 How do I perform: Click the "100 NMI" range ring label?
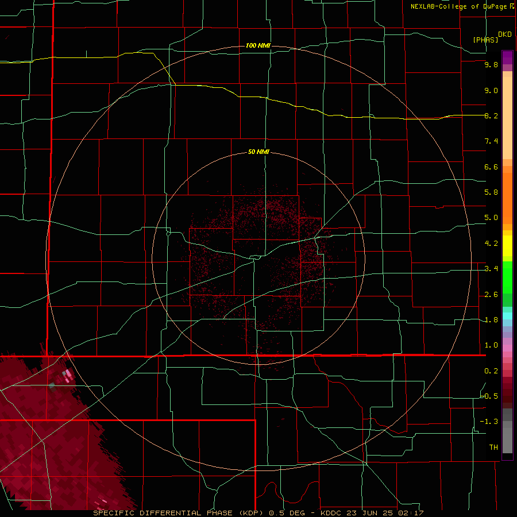coord(258,45)
